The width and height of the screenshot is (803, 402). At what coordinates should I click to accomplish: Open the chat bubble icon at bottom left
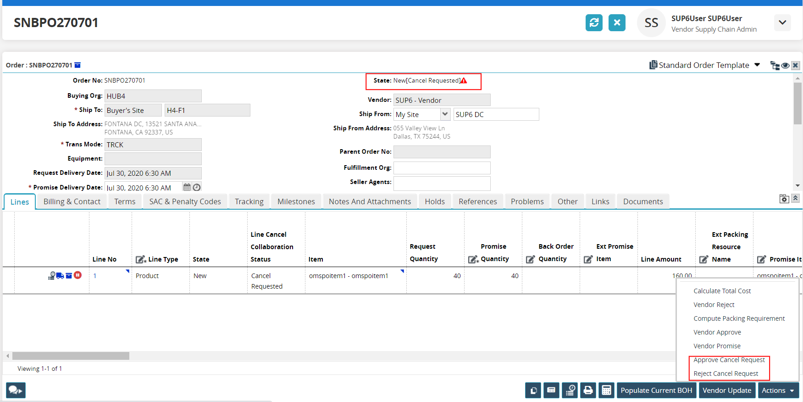(x=16, y=390)
